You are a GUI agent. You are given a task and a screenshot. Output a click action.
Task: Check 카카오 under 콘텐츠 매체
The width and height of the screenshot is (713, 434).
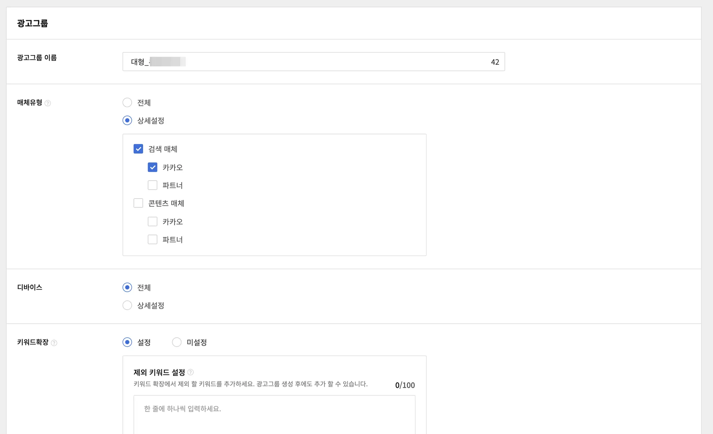pyautogui.click(x=152, y=222)
